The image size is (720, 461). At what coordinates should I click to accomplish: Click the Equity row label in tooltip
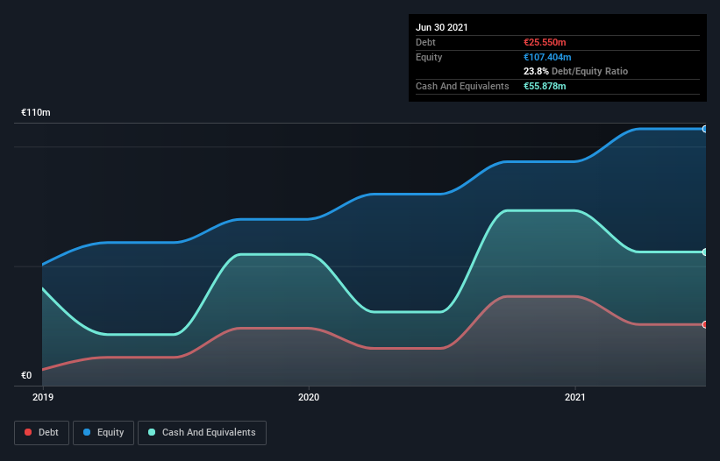(x=429, y=57)
